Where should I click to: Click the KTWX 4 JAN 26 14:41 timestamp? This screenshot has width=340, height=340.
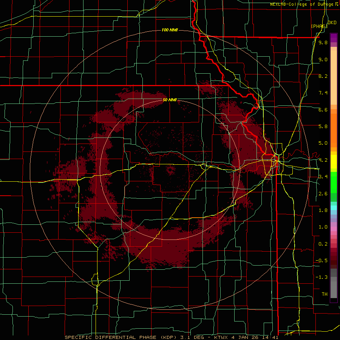tap(246, 337)
